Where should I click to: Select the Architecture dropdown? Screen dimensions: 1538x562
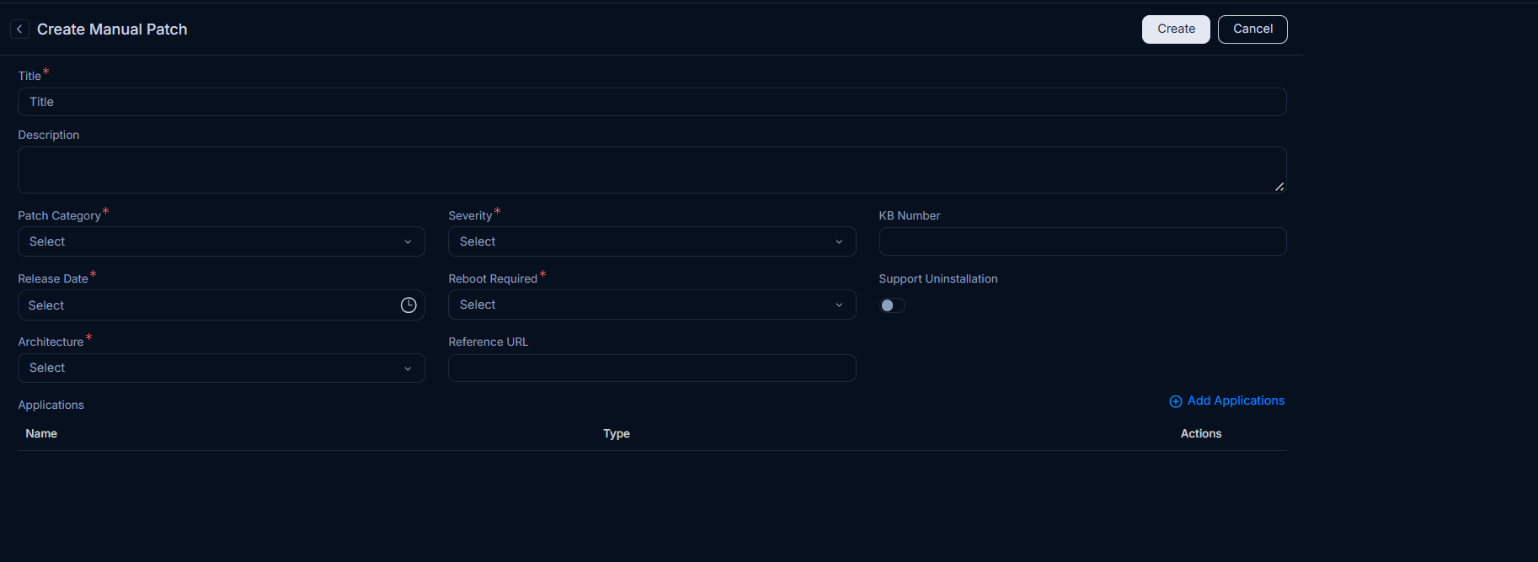click(222, 368)
